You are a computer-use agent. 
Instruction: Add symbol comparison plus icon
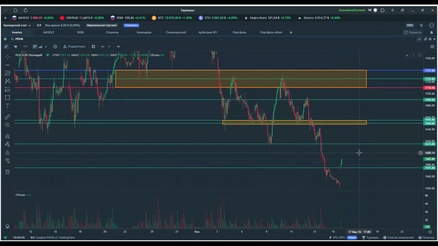[x=55, y=46]
